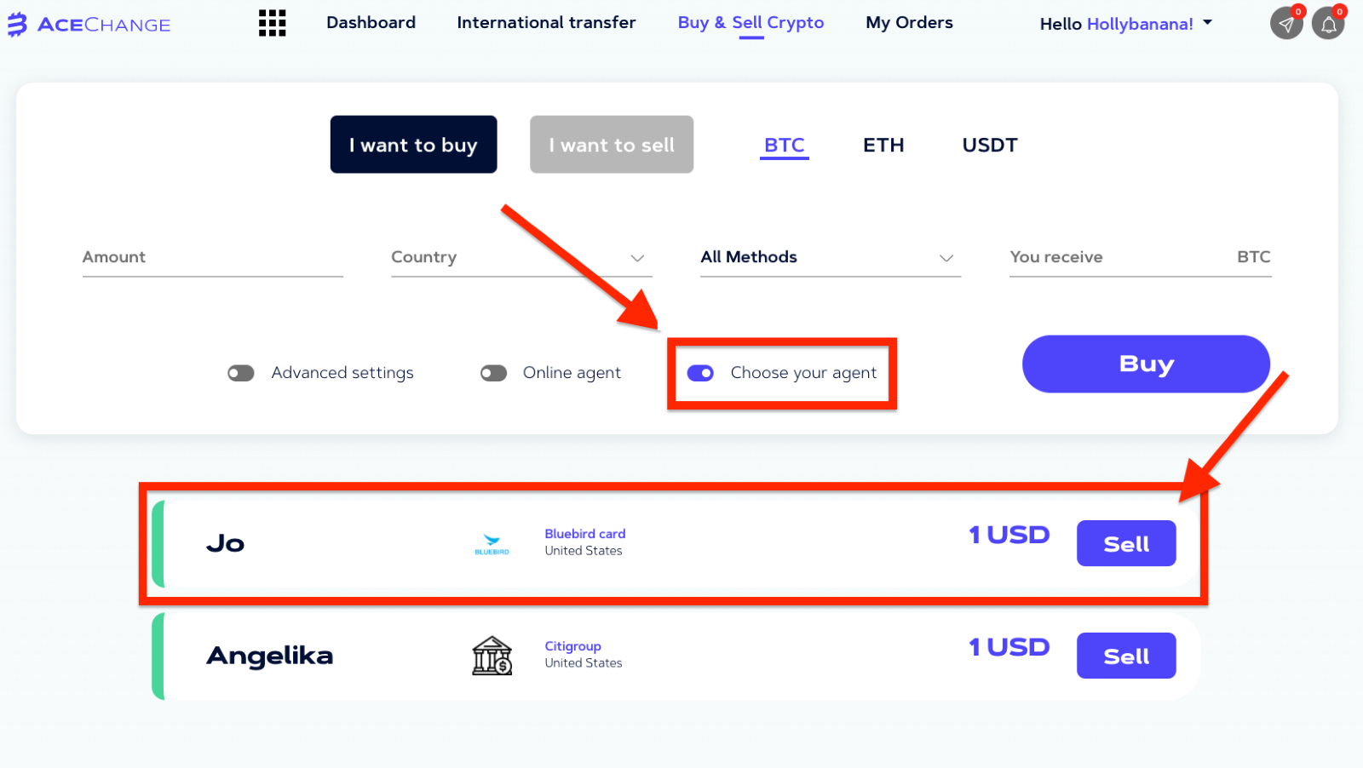Enable the Online agent toggle

493,373
